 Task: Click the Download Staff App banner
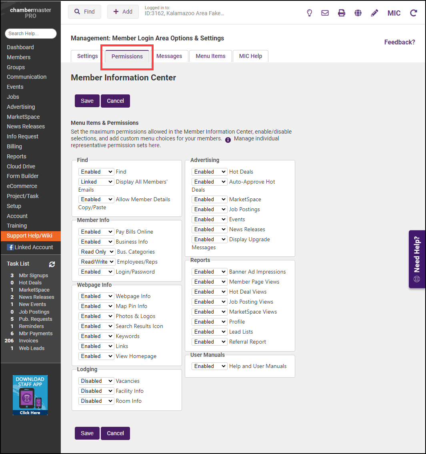30,395
